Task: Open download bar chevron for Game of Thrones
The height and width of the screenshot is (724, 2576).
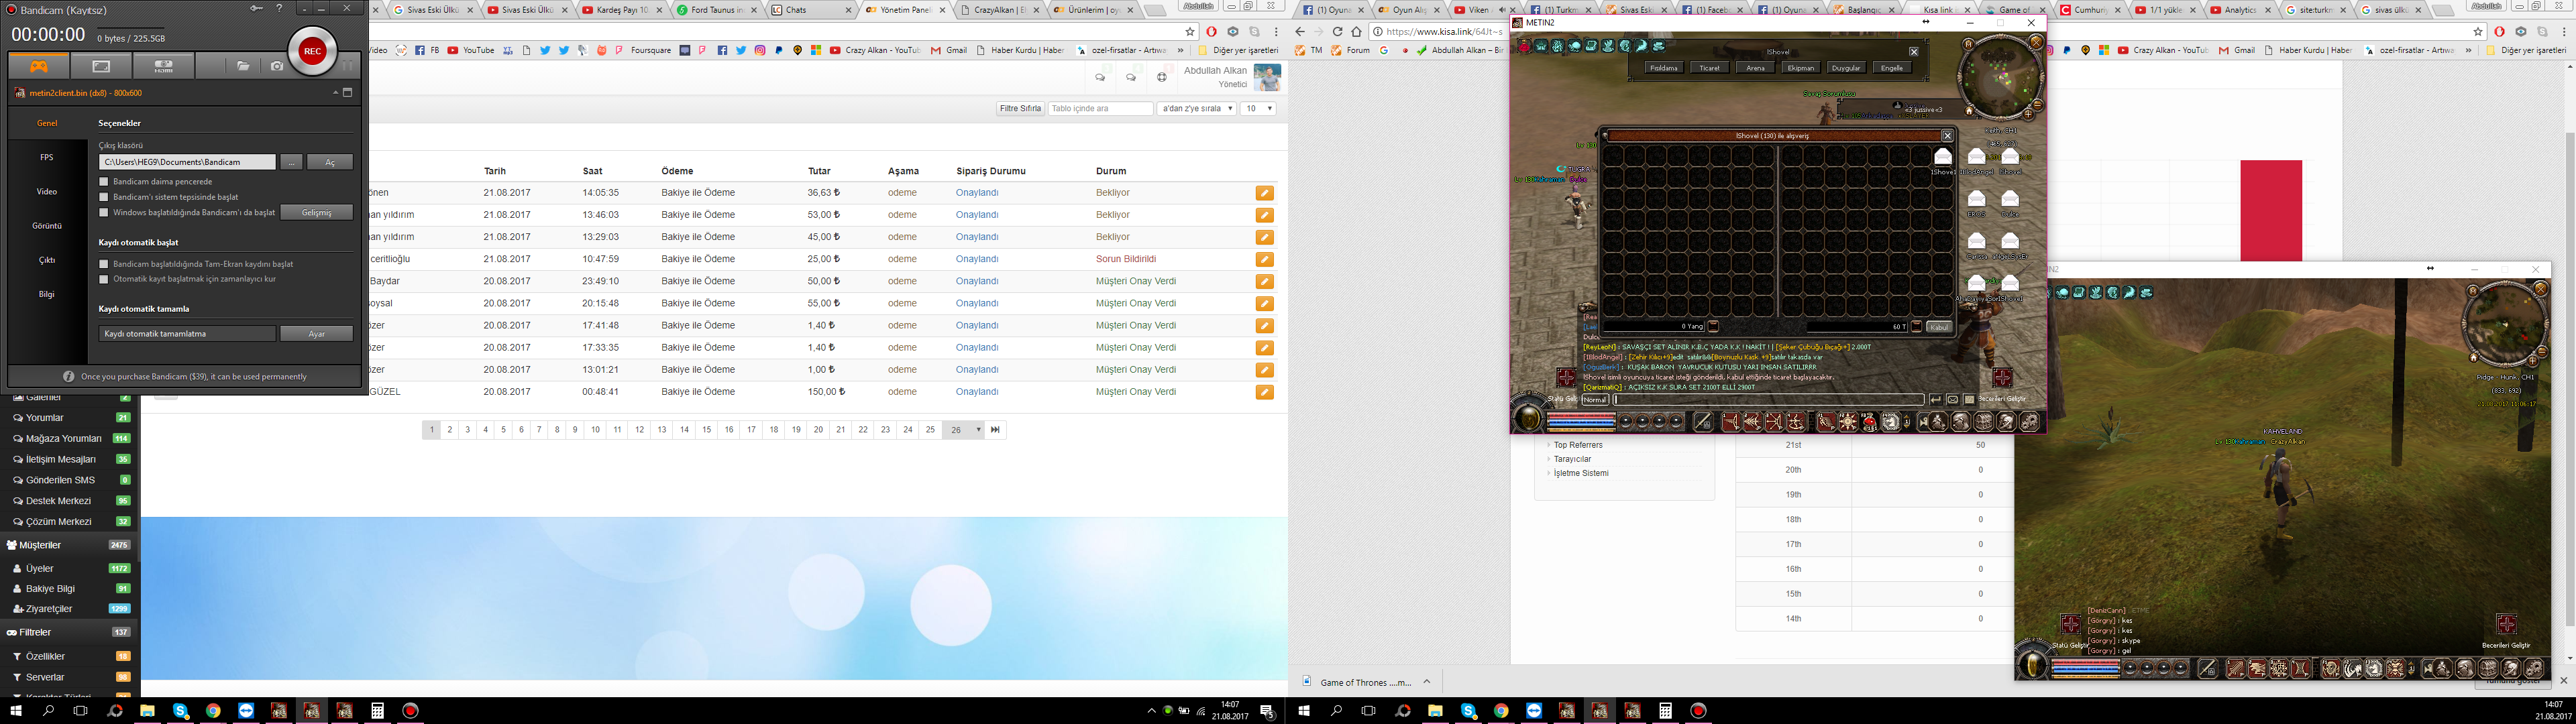Action: coord(1427,682)
